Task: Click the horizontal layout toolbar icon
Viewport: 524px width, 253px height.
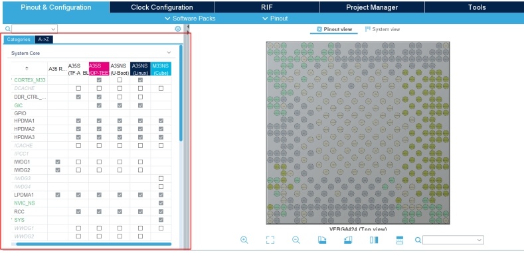Action: coord(400,240)
